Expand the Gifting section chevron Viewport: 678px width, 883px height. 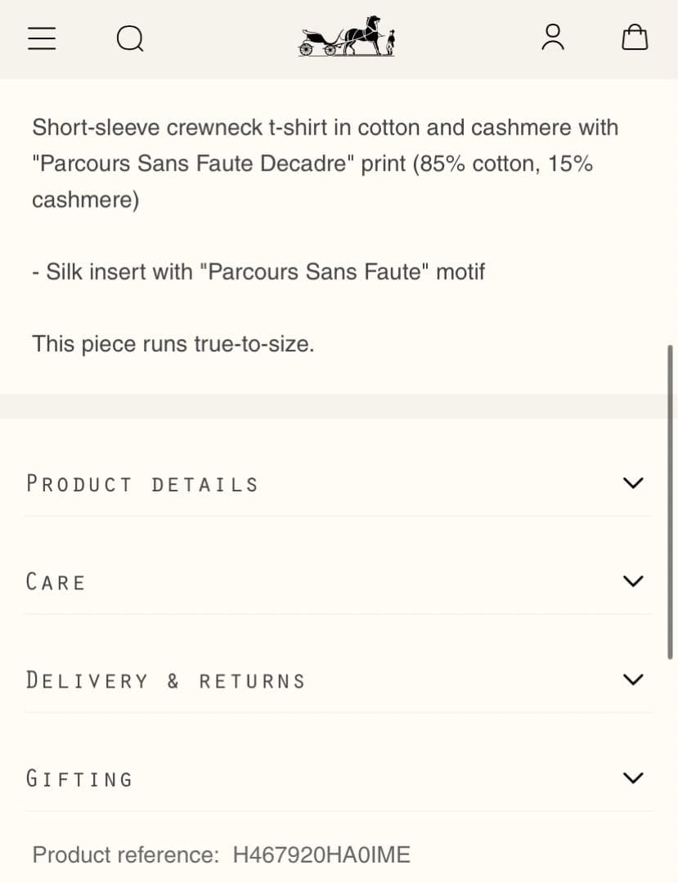(x=633, y=778)
